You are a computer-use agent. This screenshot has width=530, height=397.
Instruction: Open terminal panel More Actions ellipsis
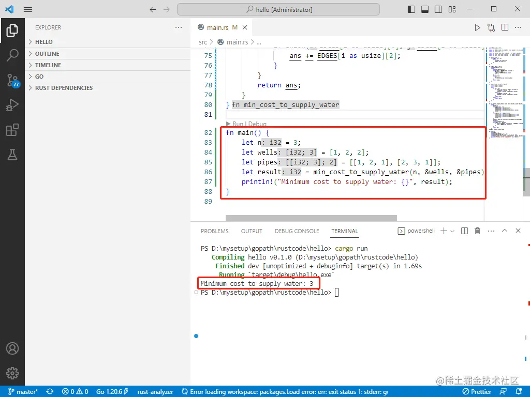click(x=491, y=231)
